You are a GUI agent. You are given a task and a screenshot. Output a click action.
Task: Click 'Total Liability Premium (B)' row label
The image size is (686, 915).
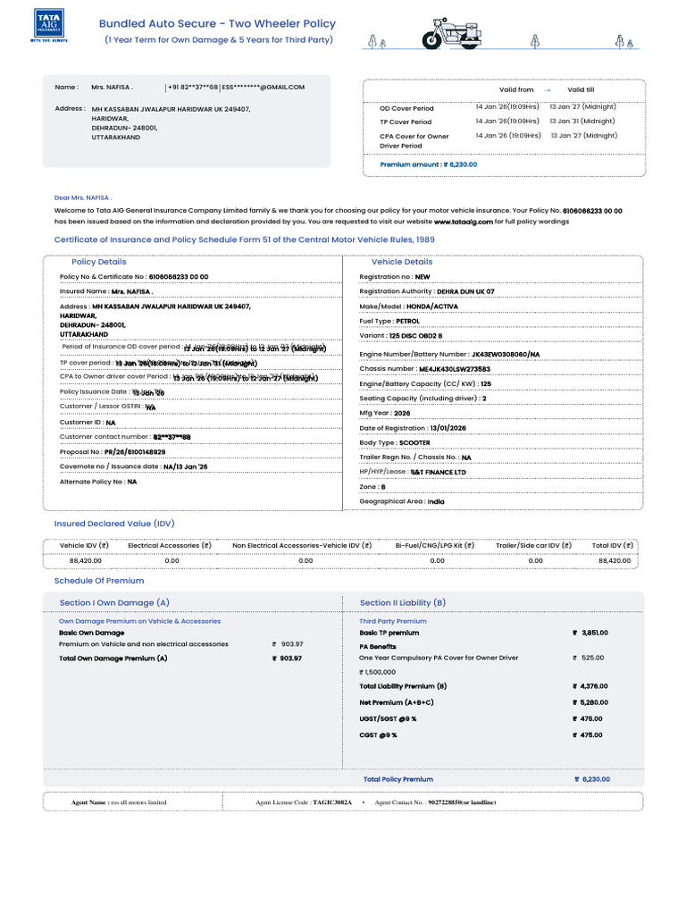(x=403, y=686)
